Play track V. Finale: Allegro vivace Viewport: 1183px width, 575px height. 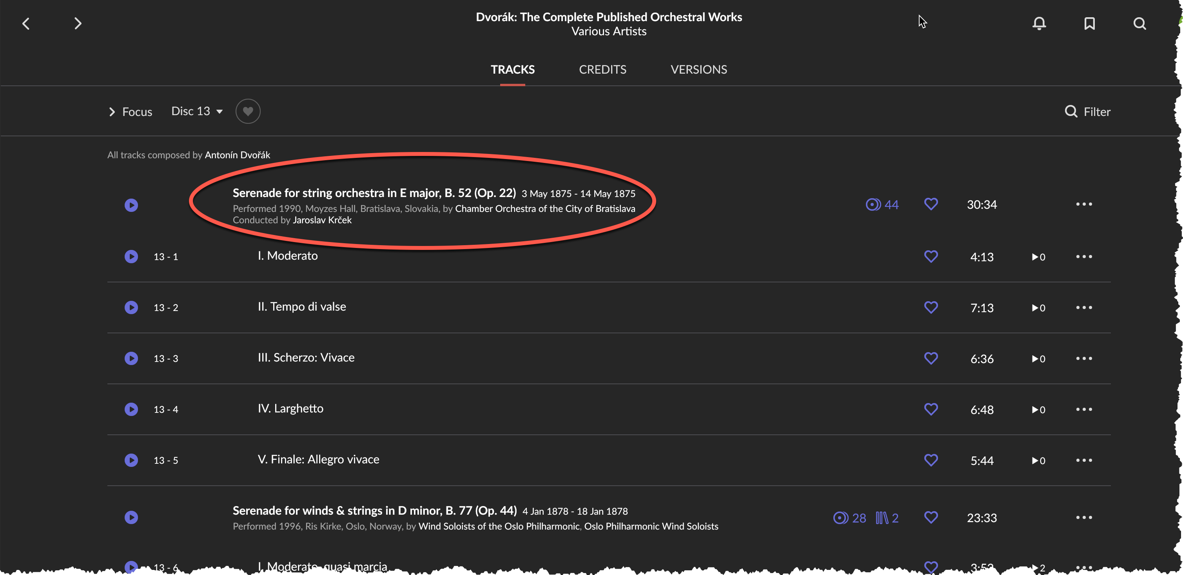pos(131,460)
